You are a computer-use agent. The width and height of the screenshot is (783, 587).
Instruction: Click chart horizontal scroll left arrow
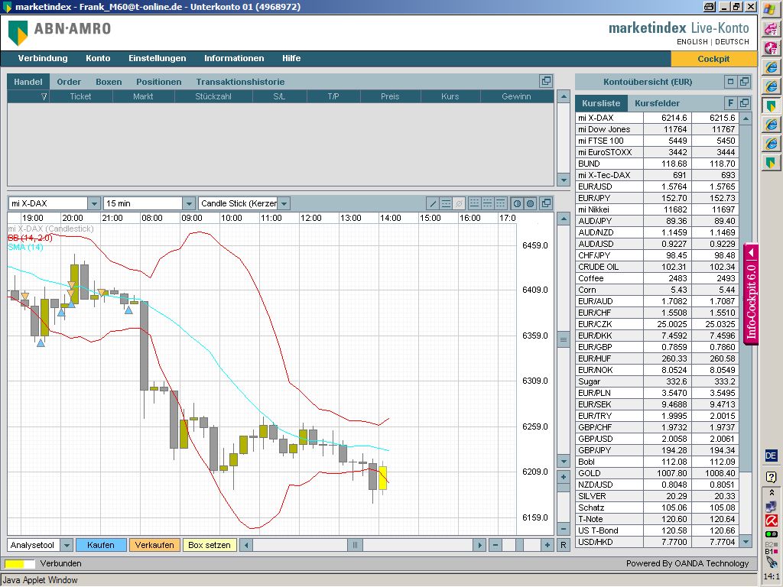[x=245, y=545]
